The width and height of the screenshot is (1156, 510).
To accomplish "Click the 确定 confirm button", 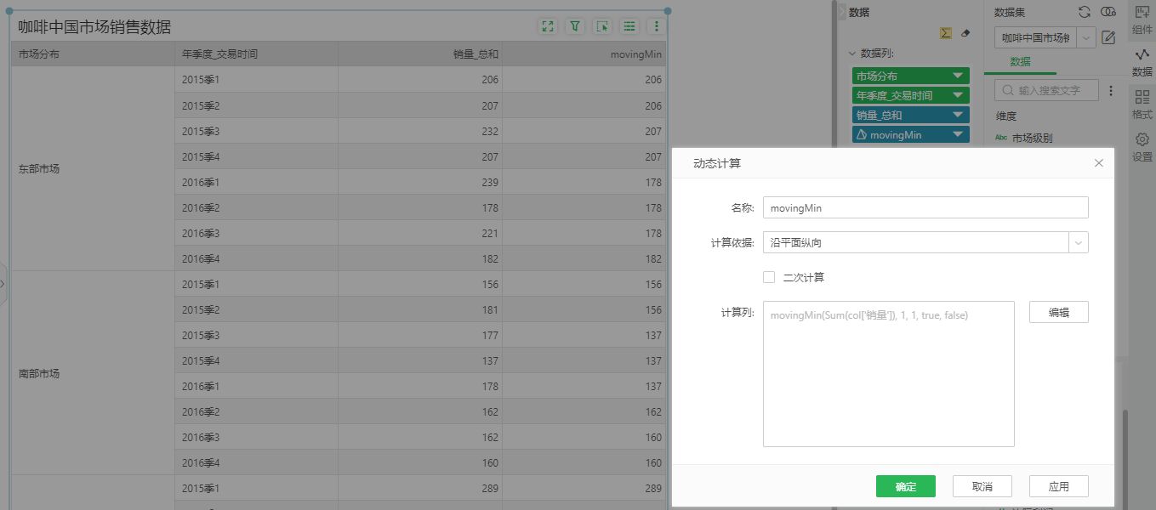I will pyautogui.click(x=905, y=486).
